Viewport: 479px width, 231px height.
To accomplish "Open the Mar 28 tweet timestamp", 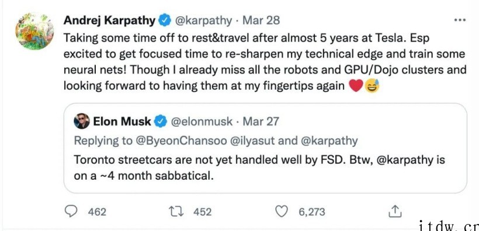I will (261, 20).
